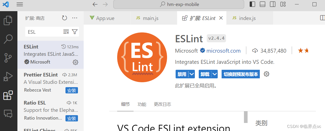Close the 扩展: ESLint tab

pyautogui.click(x=221, y=18)
